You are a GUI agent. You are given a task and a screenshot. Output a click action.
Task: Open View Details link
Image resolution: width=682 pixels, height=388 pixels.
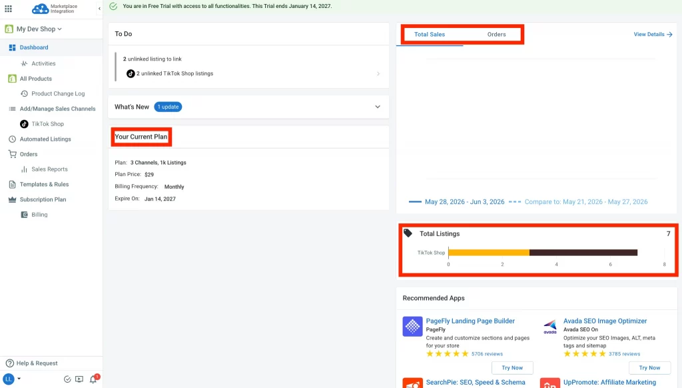coord(653,35)
